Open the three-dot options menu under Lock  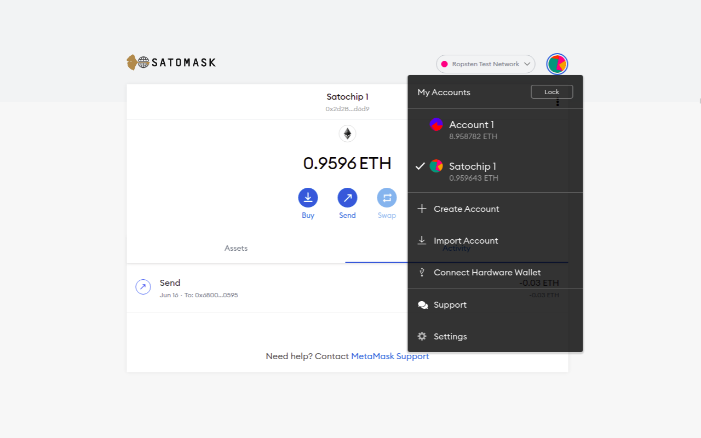(557, 103)
